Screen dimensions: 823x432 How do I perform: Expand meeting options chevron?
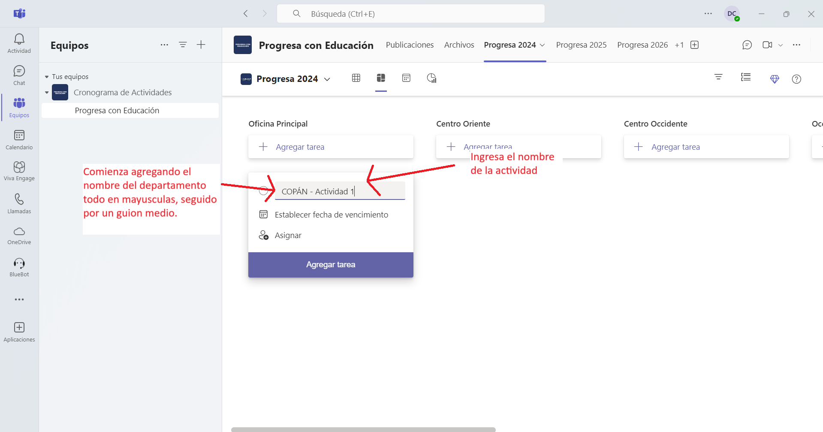point(781,45)
